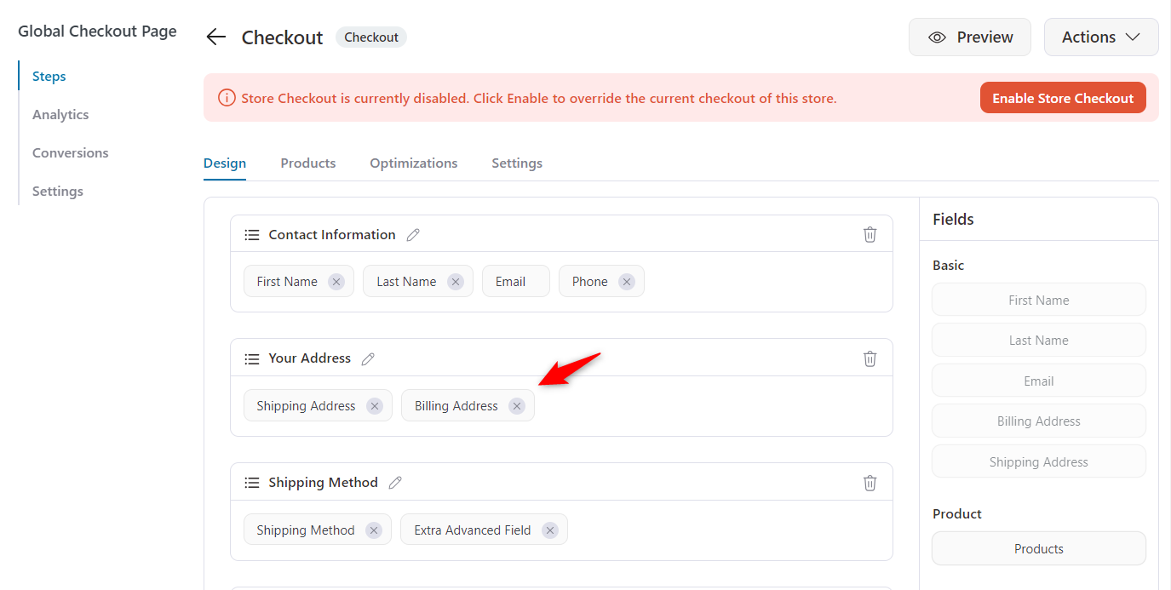Delete the Your Address section
Screen dimensions: 1171x590
[870, 358]
